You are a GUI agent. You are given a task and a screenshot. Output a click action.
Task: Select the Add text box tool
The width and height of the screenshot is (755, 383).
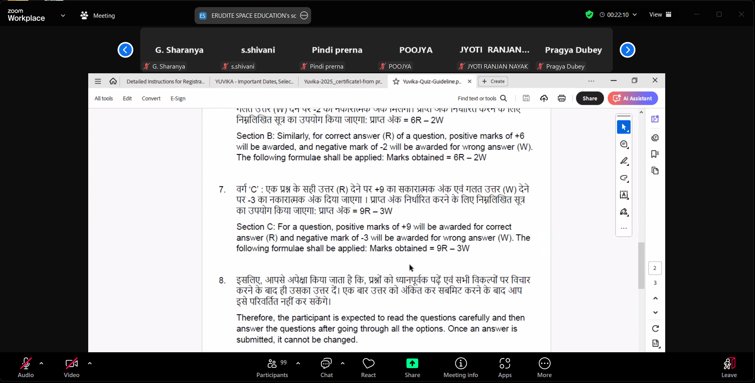click(x=624, y=195)
